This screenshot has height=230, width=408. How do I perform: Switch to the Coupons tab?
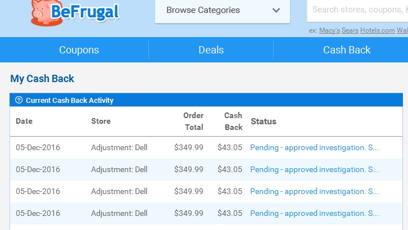[x=79, y=50]
